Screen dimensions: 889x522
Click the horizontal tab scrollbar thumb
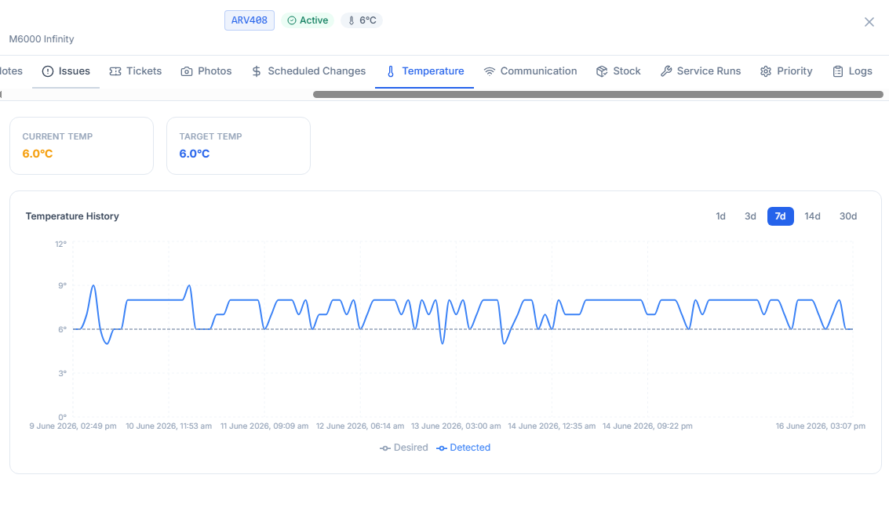(598, 95)
